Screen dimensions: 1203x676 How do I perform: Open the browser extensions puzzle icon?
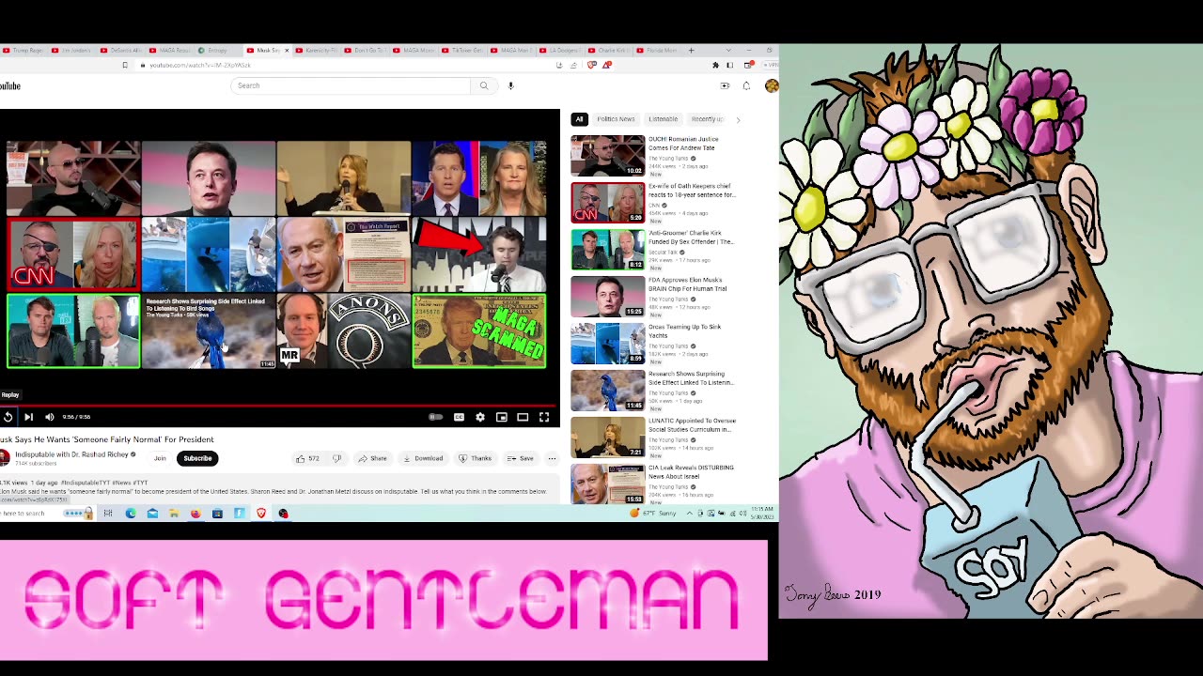click(x=715, y=65)
